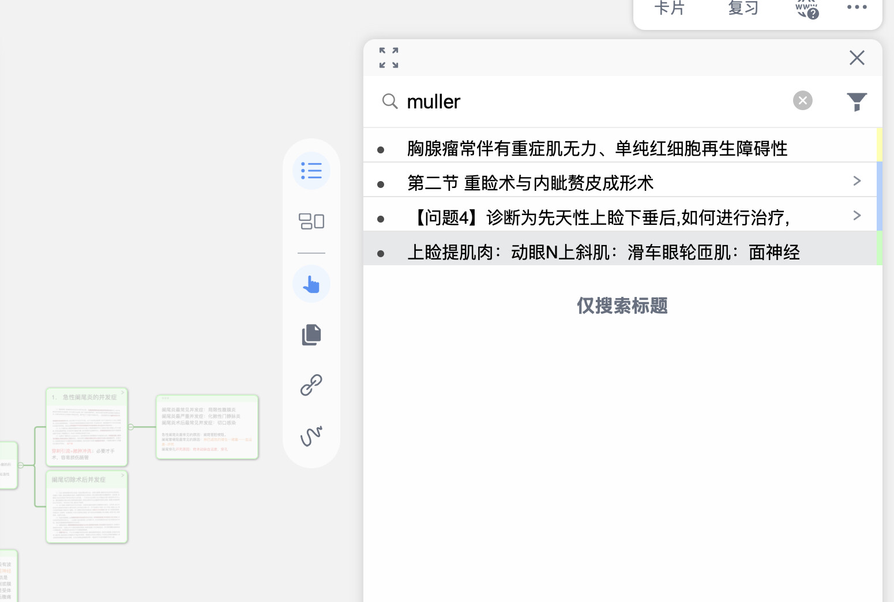Select card 阑尾炎最常见并发症
This screenshot has height=602, width=894.
(207, 427)
